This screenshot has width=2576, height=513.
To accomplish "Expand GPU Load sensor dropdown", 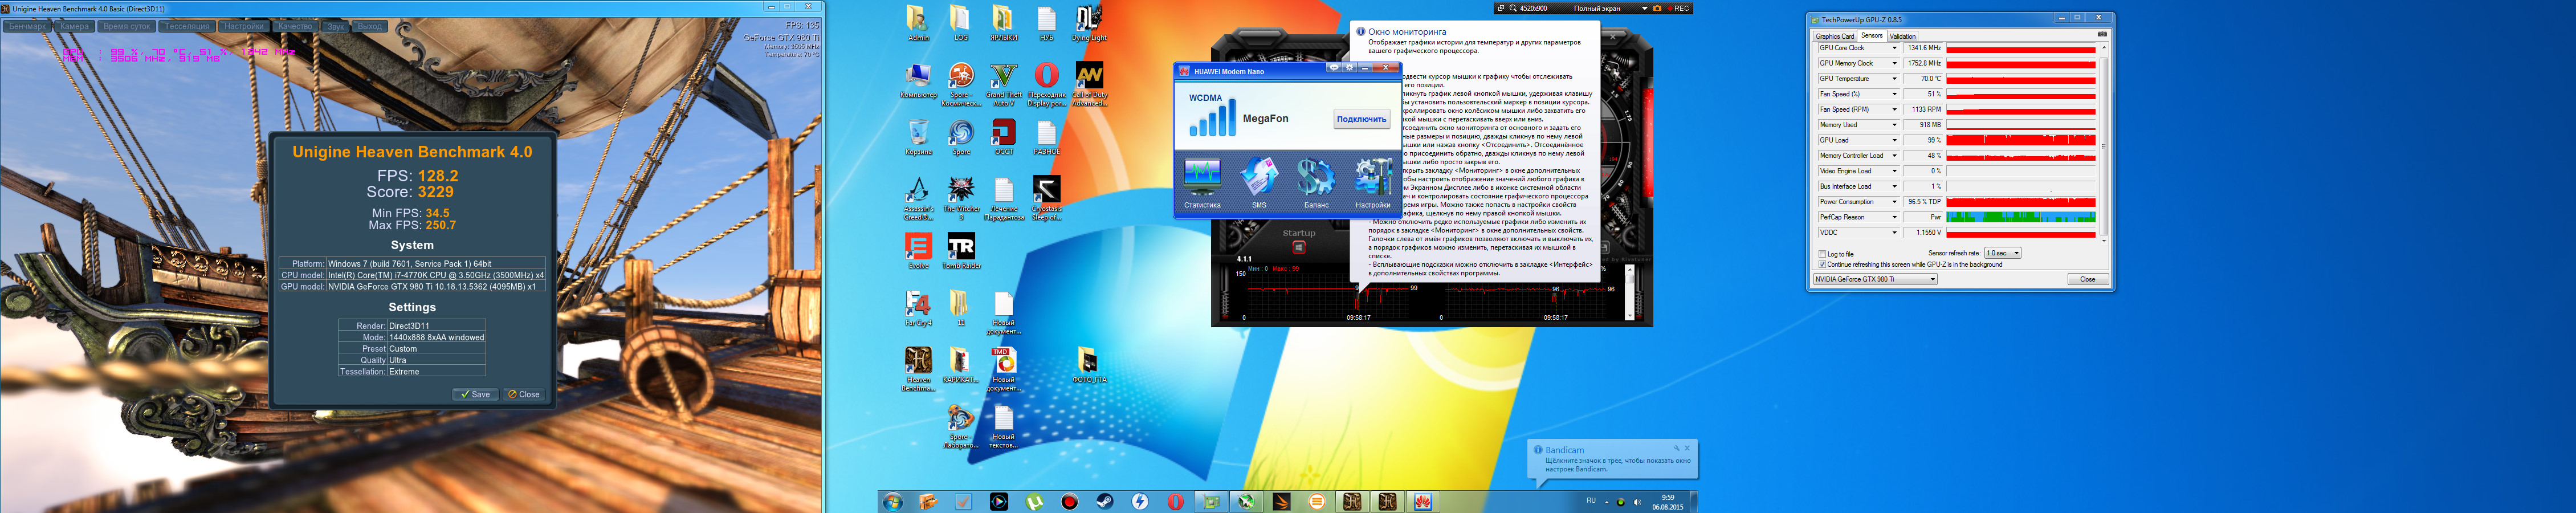I will click(x=1894, y=140).
